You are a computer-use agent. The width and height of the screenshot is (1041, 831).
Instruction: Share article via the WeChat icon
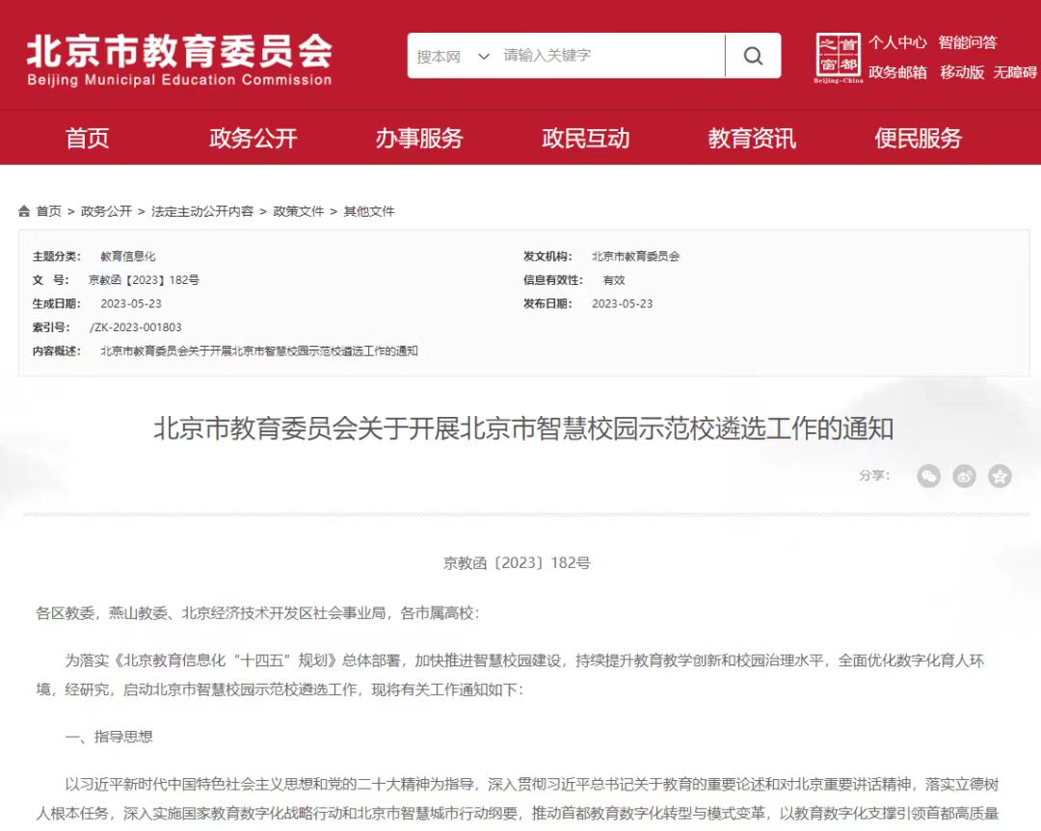(928, 476)
